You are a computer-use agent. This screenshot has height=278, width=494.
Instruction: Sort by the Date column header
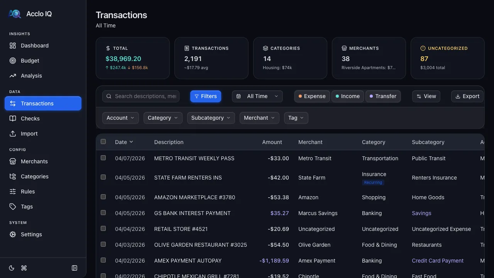tap(124, 142)
